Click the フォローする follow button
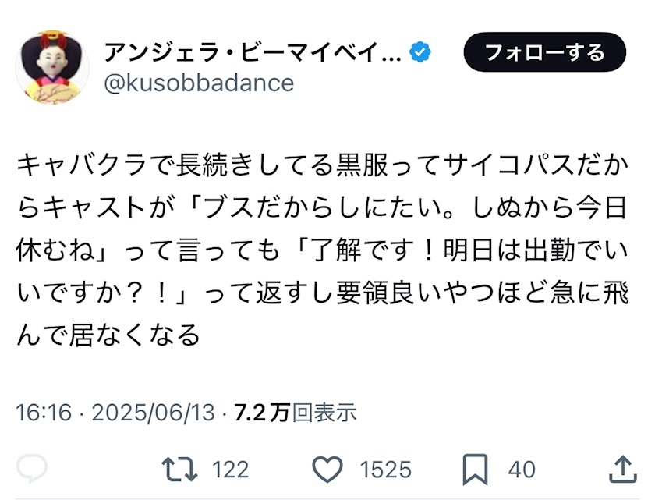 coord(545,52)
